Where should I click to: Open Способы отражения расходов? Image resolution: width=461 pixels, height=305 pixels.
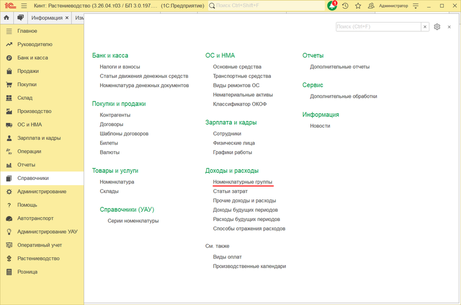[249, 229]
